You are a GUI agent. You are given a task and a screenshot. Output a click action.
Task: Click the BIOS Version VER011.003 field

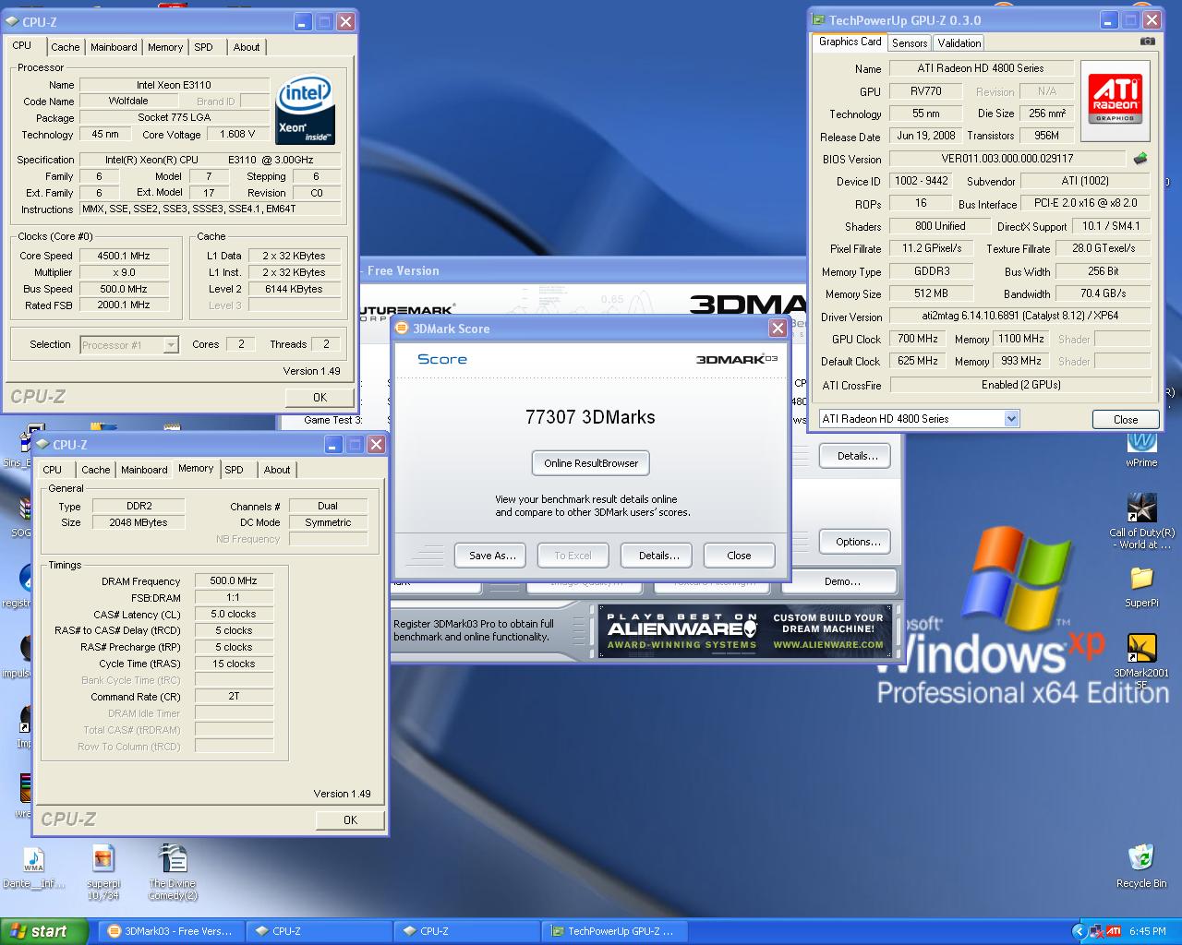1007,159
